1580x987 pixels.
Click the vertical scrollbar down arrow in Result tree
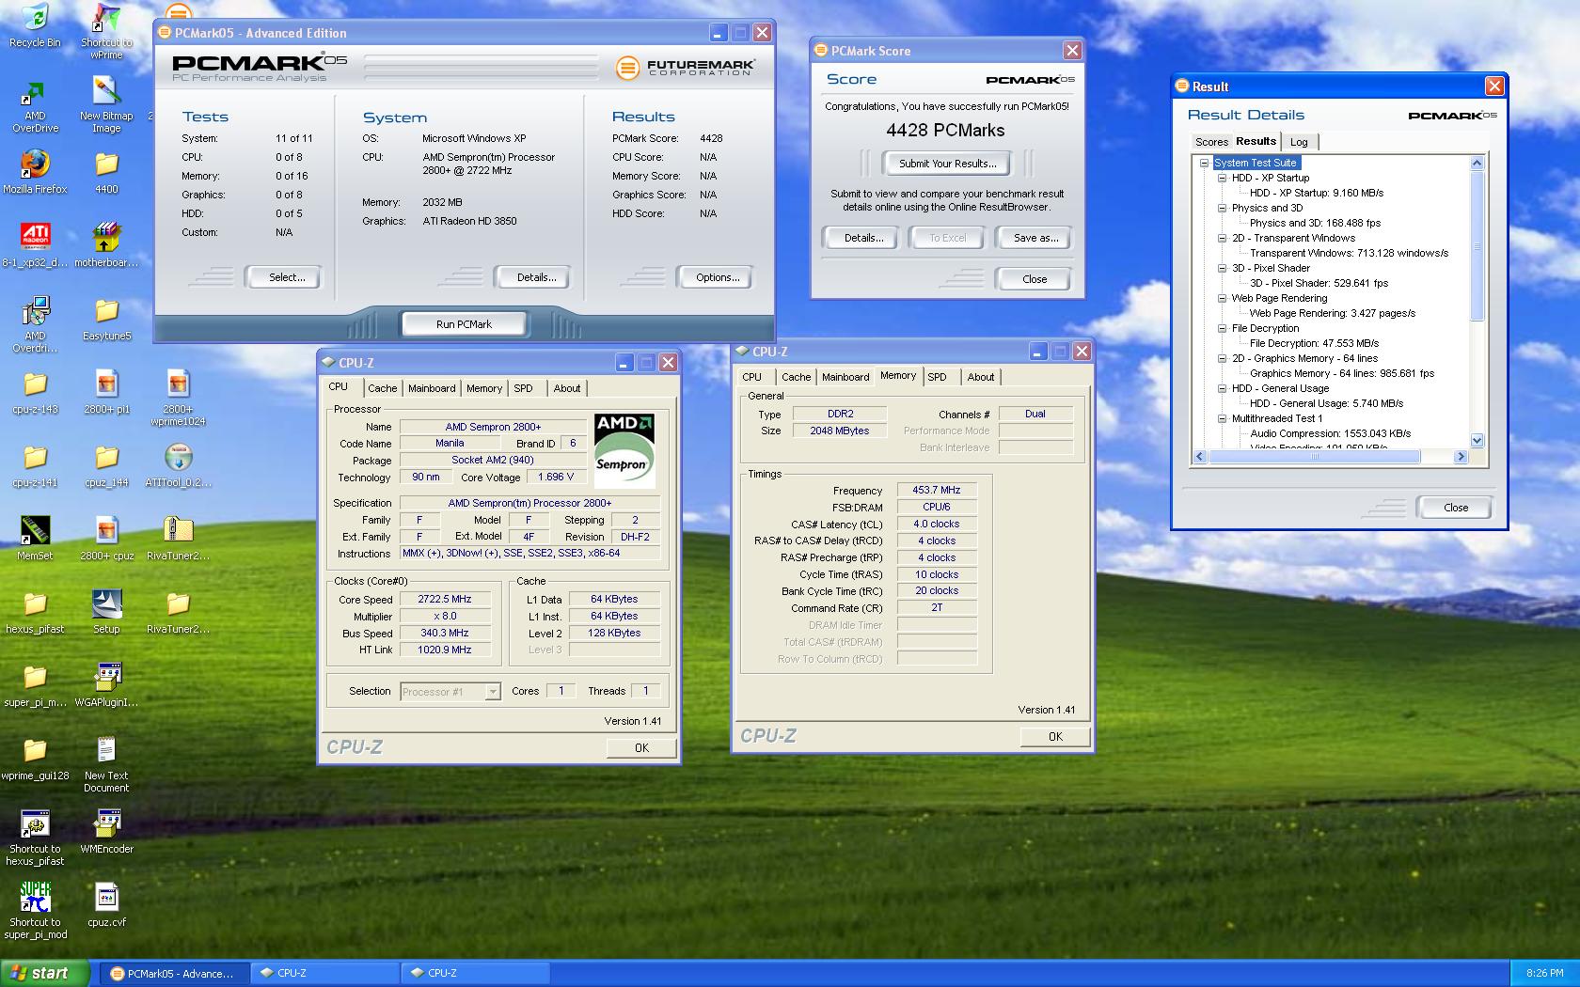click(1477, 440)
